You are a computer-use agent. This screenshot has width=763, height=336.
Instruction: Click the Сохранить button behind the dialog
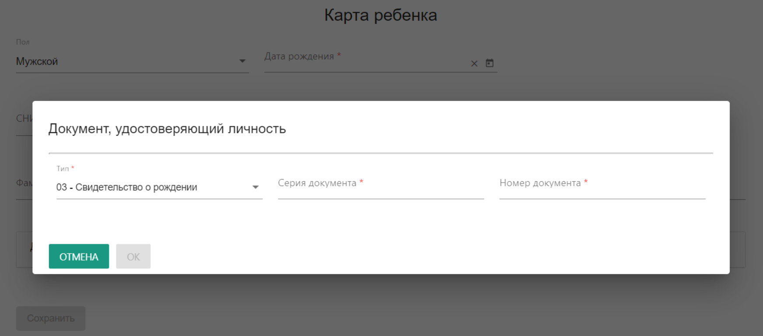click(x=51, y=319)
